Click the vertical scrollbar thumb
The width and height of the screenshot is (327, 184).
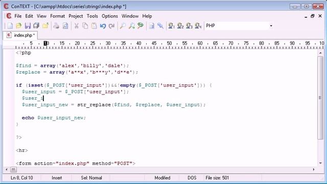(x=320, y=98)
